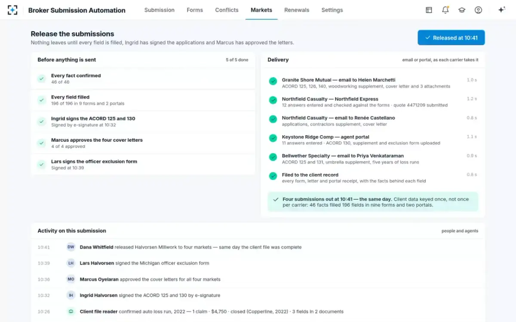Open Marcus approves the four cover letters

[x=143, y=143]
